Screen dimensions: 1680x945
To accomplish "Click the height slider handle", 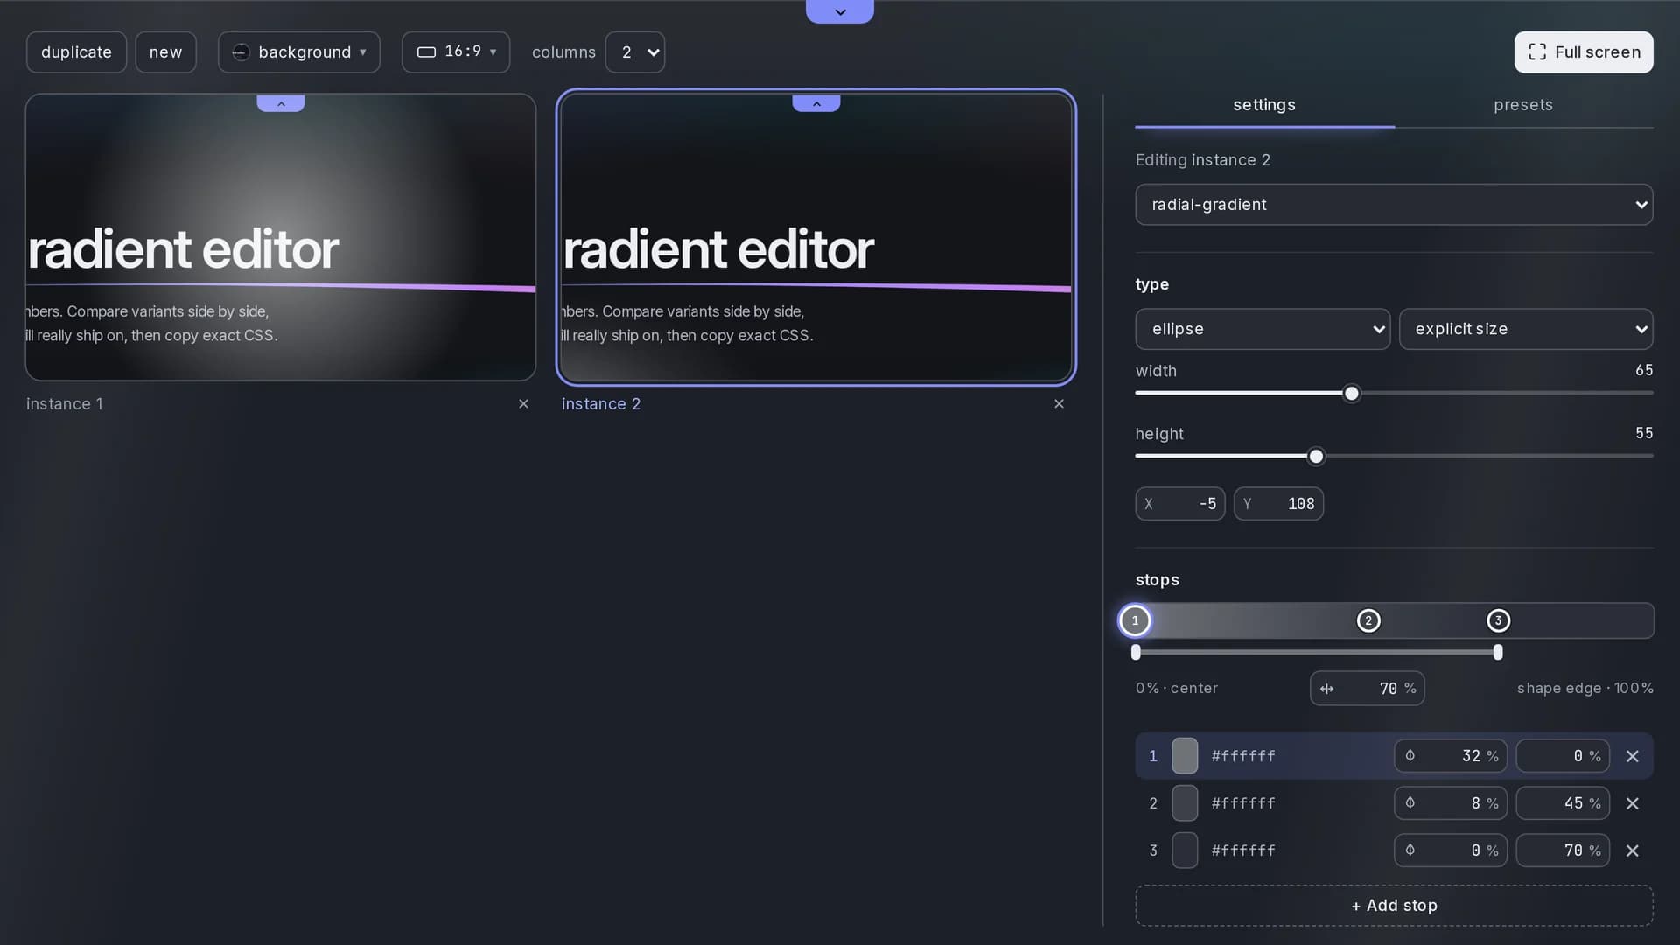I will (x=1316, y=457).
